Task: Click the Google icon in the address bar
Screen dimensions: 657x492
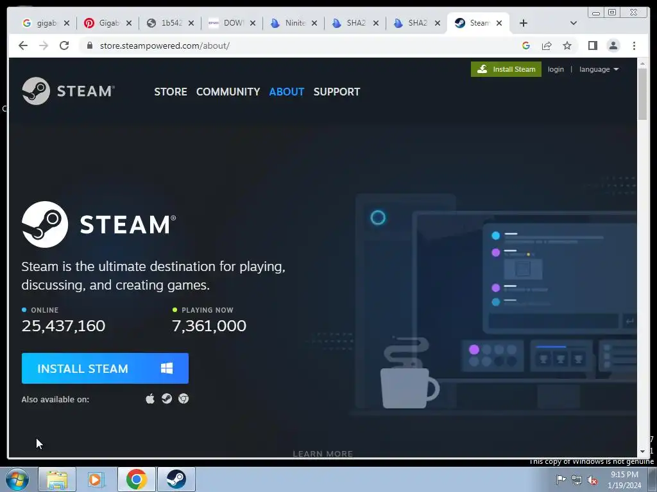Action: (526, 45)
